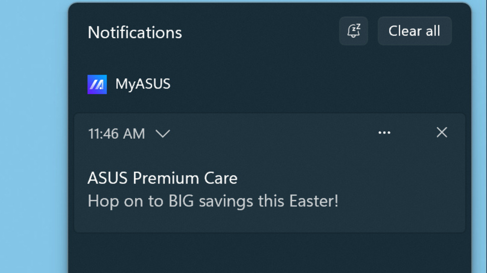
Task: Click the Notifications panel heading
Action: tap(135, 32)
